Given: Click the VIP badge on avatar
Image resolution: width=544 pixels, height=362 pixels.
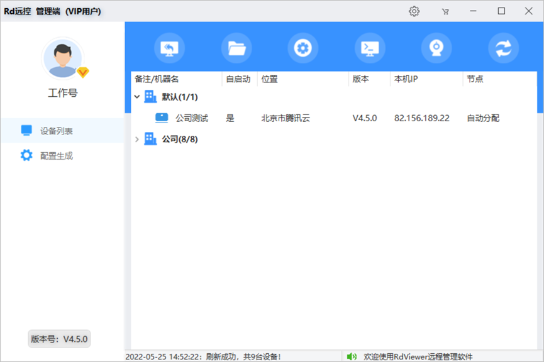Looking at the screenshot, I should [x=82, y=72].
